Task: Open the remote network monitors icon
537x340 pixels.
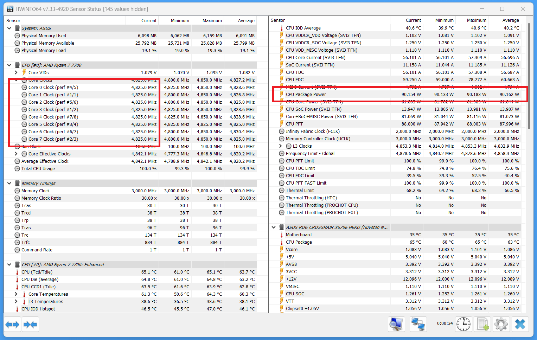Action: [x=418, y=324]
